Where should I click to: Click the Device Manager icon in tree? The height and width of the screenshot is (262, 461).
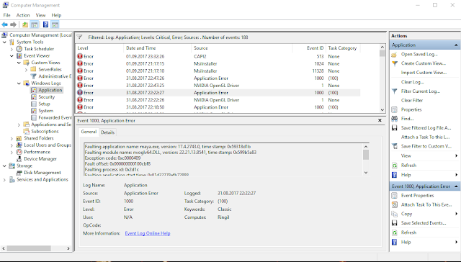(x=19, y=159)
